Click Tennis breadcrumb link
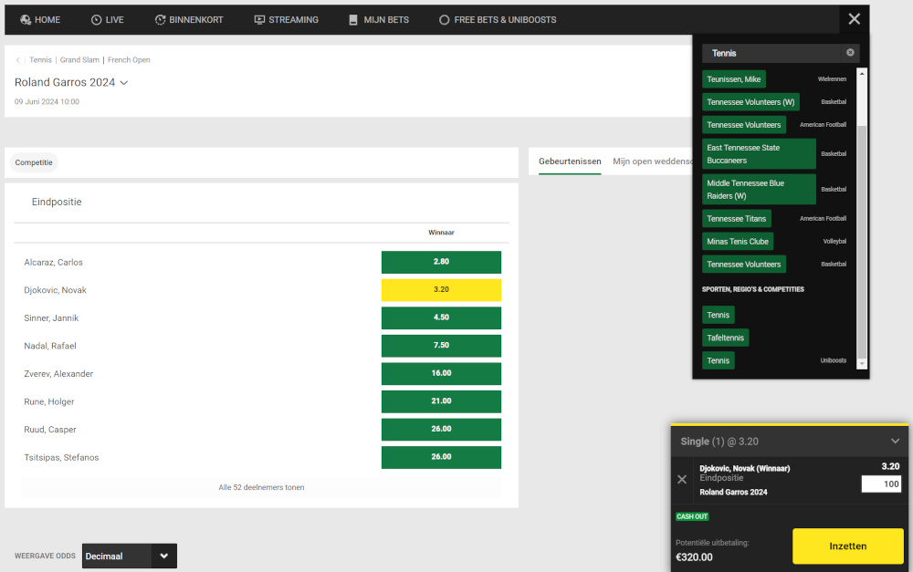Viewport: 913px width, 572px height. (41, 60)
